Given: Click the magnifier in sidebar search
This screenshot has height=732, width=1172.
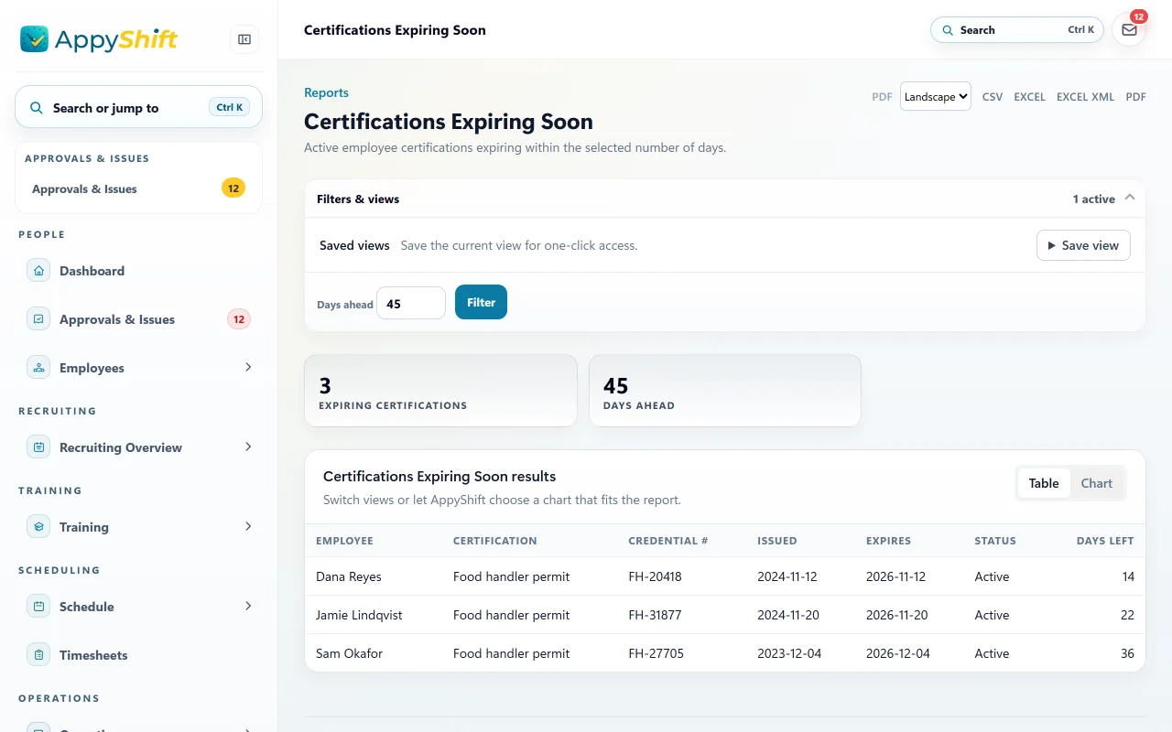Looking at the screenshot, I should click(37, 108).
